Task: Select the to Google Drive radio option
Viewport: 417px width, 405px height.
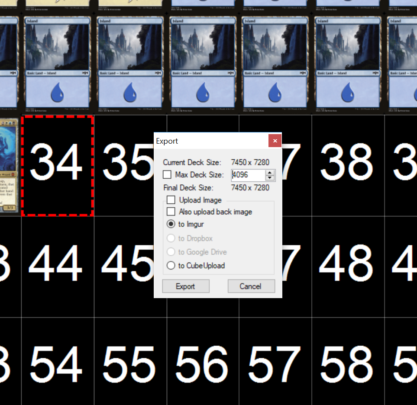Action: point(171,252)
